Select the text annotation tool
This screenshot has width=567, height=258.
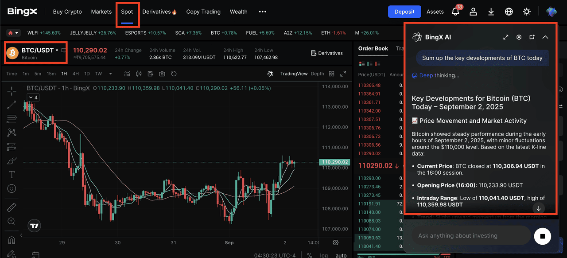[12, 175]
